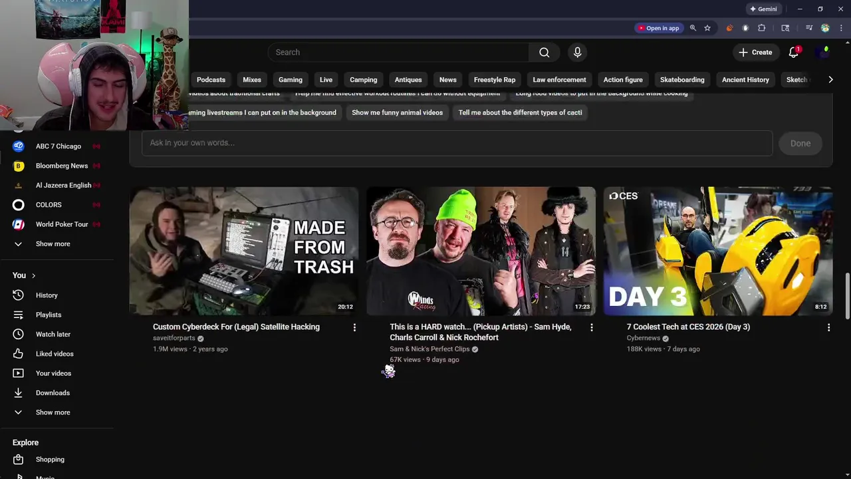Select the Mixes chip
This screenshot has width=851, height=479.
(x=252, y=80)
